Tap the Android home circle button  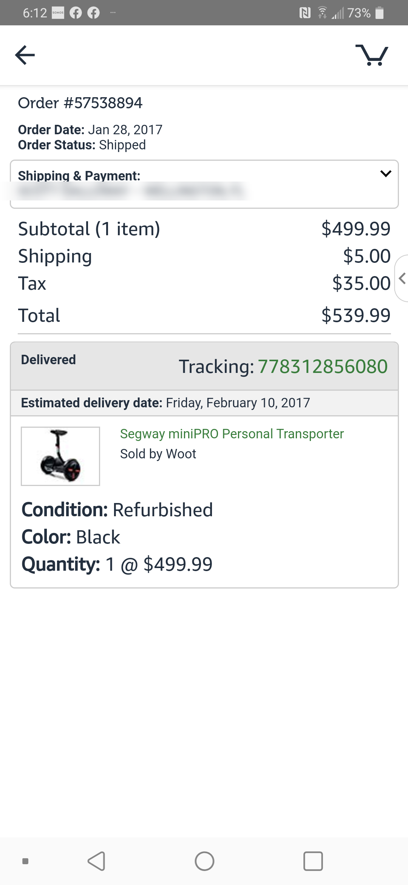pos(204,861)
